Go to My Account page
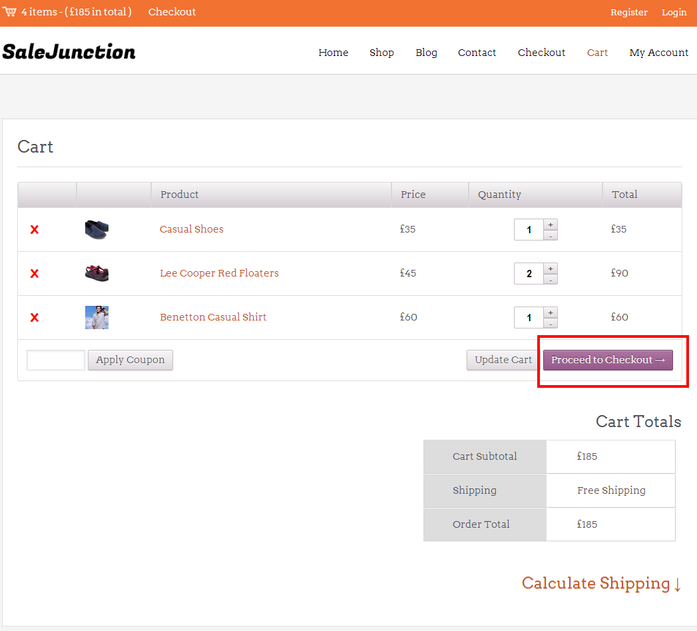The width and height of the screenshot is (697, 631). (658, 53)
